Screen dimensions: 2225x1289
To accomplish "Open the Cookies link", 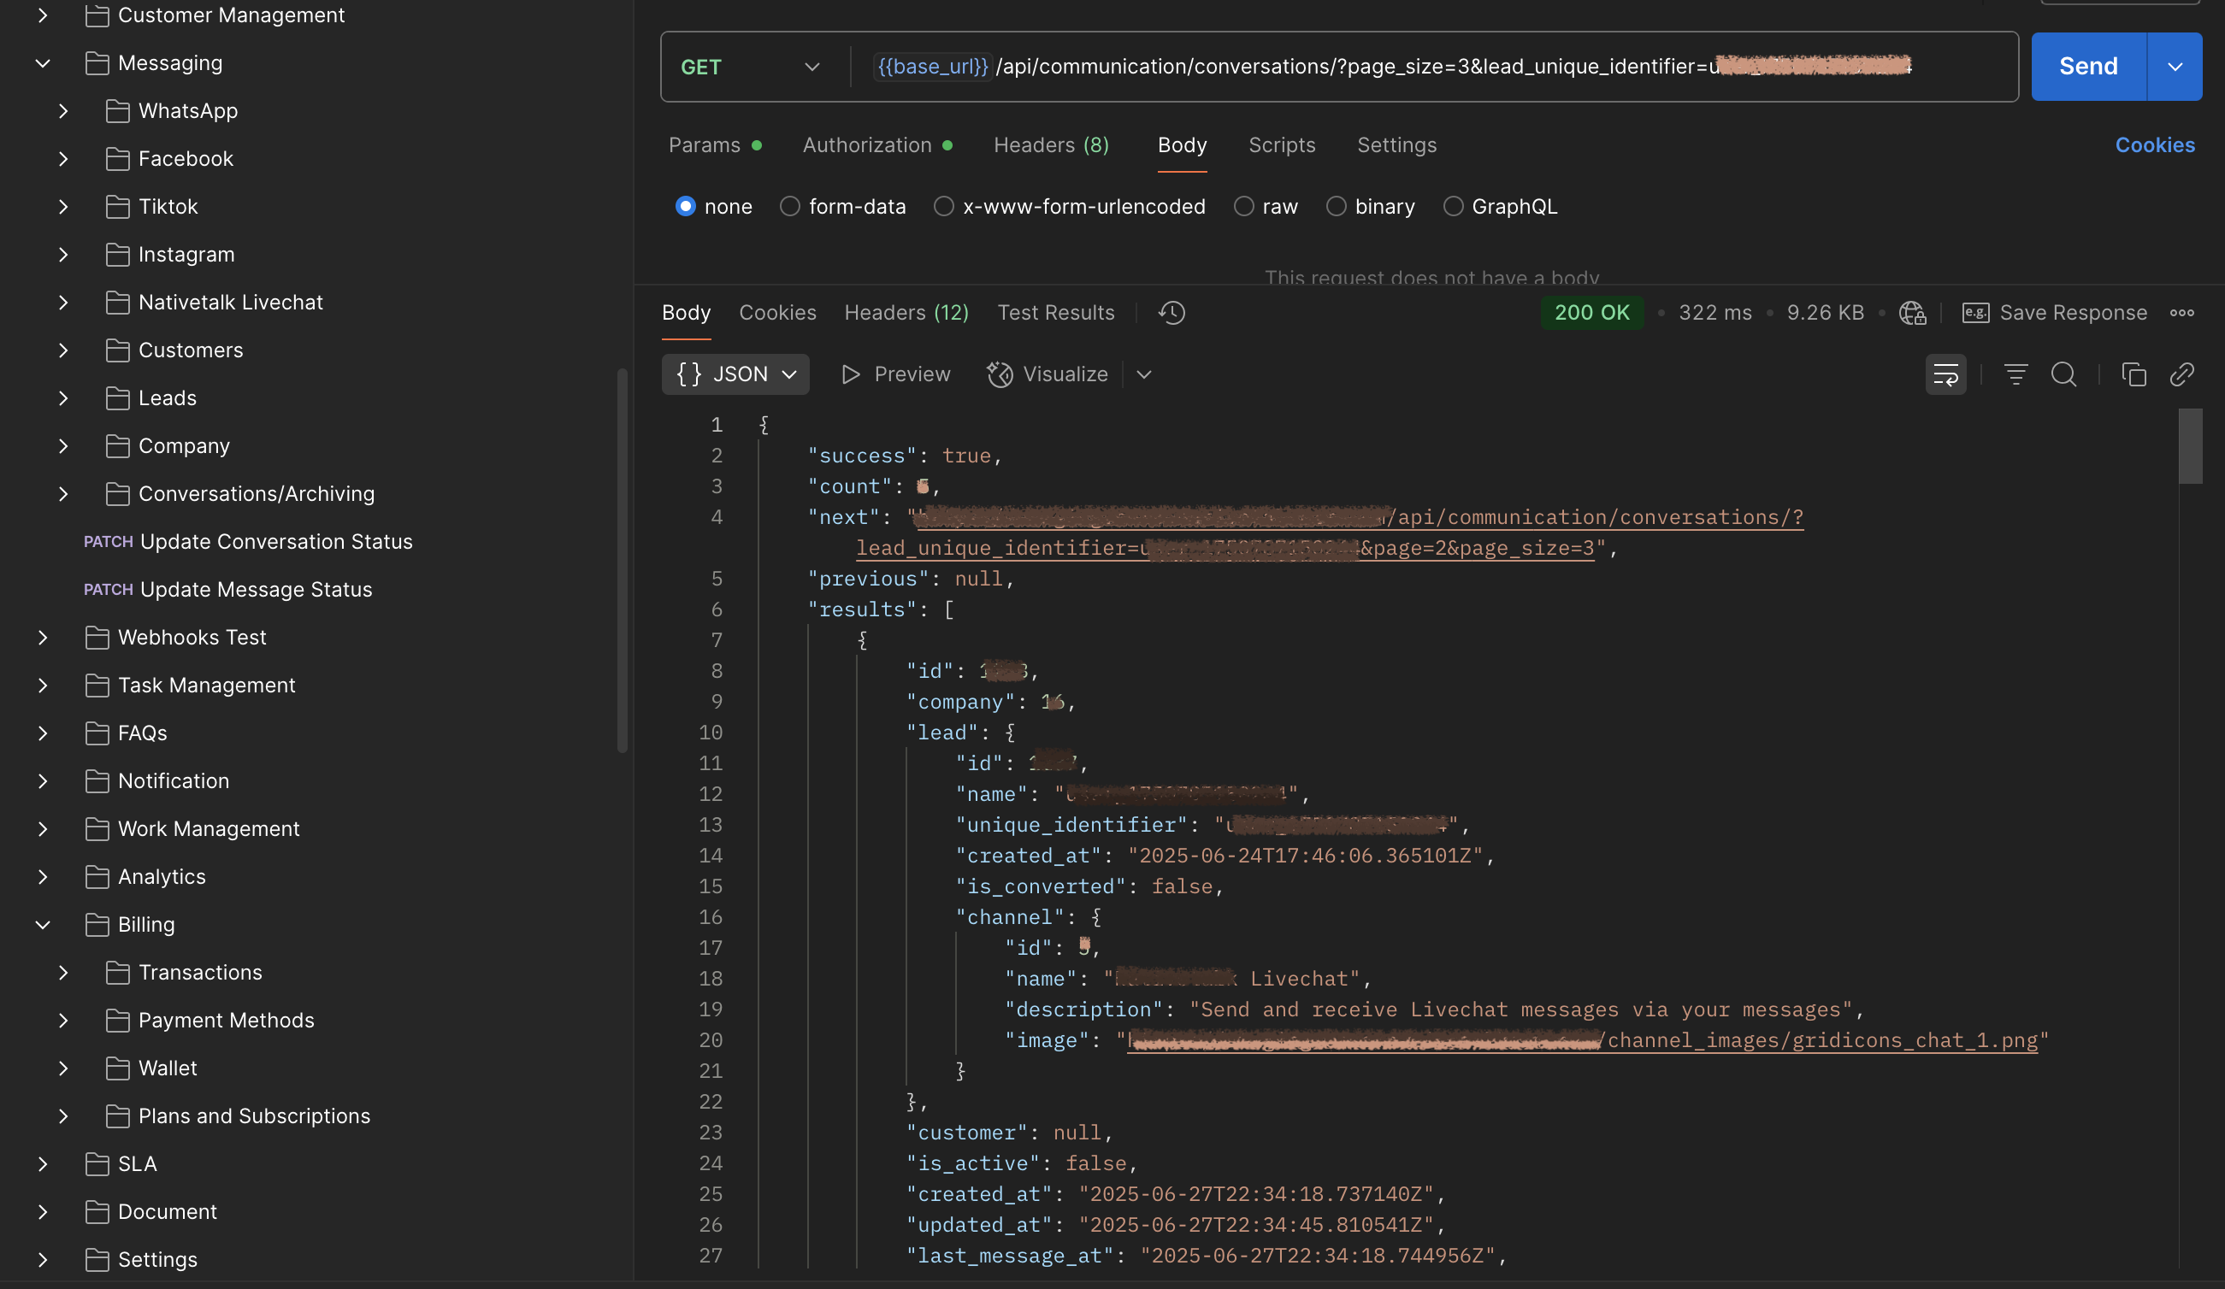I will (2154, 144).
